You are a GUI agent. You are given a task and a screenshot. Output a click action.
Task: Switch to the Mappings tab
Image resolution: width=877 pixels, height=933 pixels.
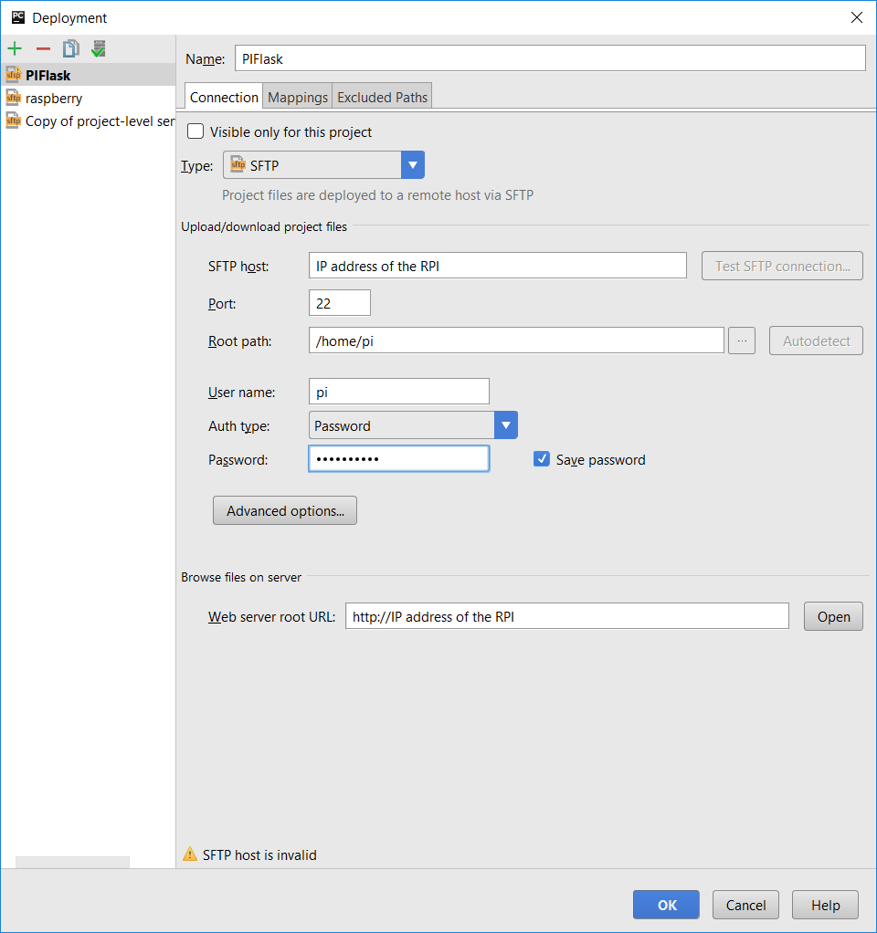tap(298, 97)
